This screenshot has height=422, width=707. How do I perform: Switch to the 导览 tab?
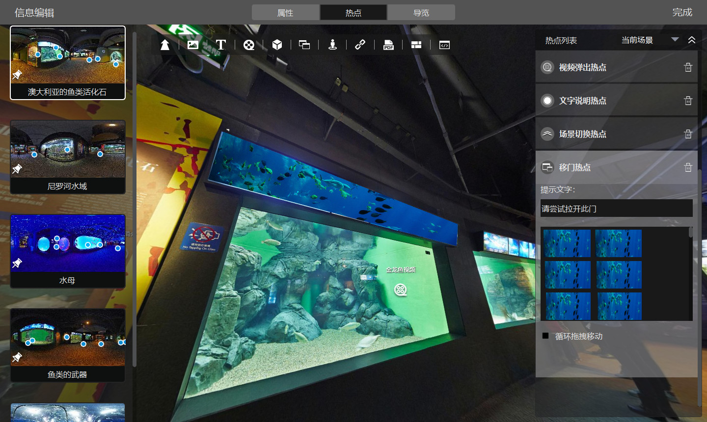[x=421, y=13]
